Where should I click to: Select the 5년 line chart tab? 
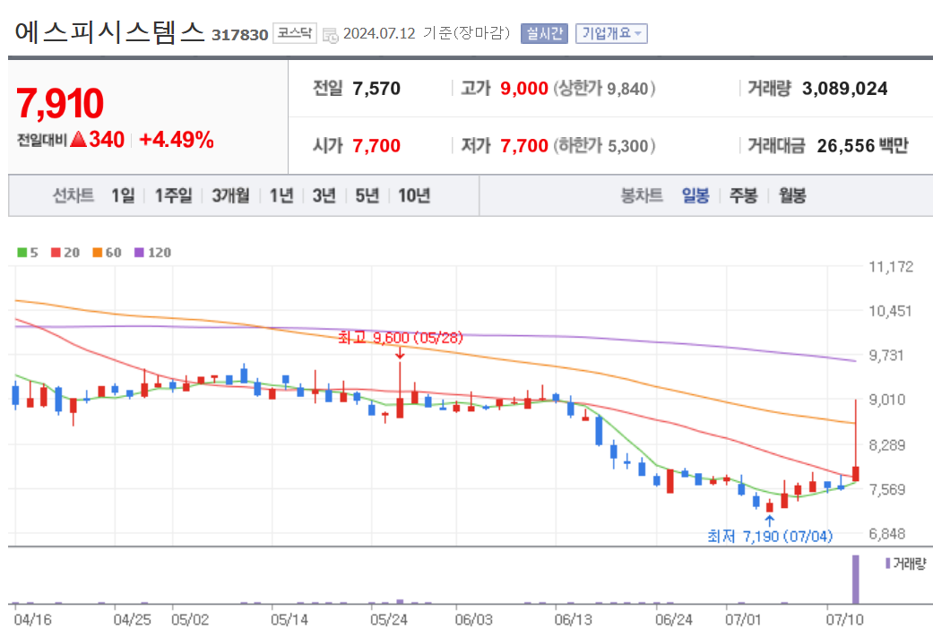click(367, 195)
